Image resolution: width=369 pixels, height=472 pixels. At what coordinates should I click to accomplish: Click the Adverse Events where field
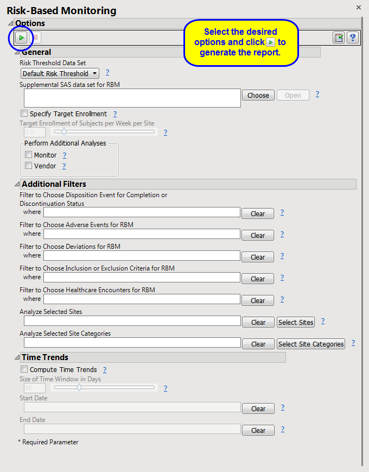[x=142, y=234]
